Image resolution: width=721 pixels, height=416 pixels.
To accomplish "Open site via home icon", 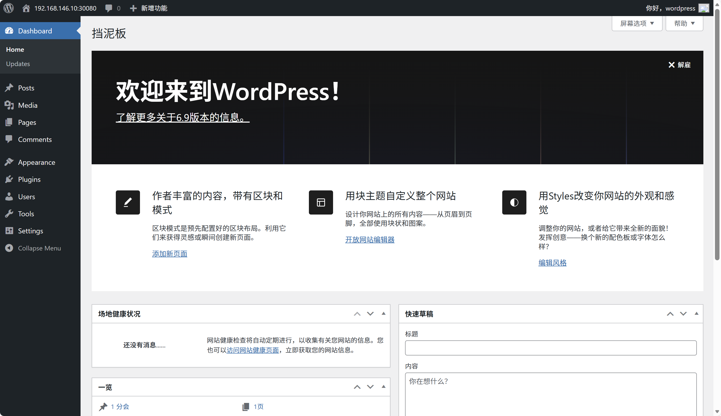I will pos(26,8).
